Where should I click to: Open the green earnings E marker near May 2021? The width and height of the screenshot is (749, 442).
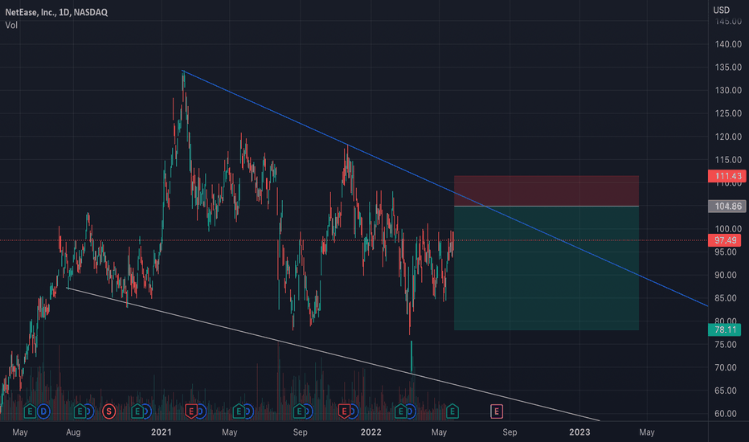point(239,411)
